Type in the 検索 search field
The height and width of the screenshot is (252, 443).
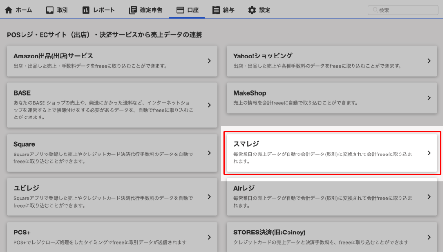(x=406, y=10)
